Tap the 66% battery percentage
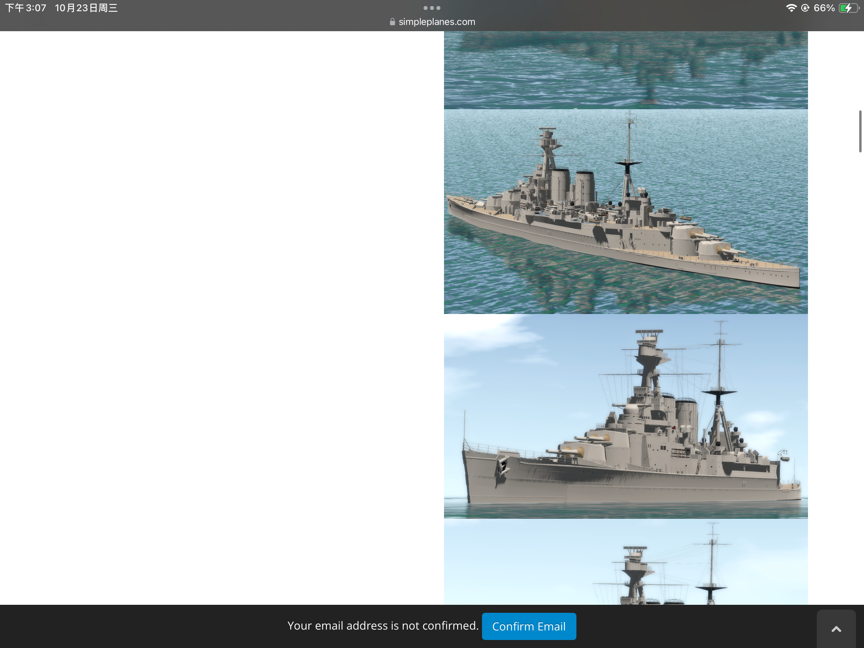This screenshot has height=648, width=864. coord(824,8)
